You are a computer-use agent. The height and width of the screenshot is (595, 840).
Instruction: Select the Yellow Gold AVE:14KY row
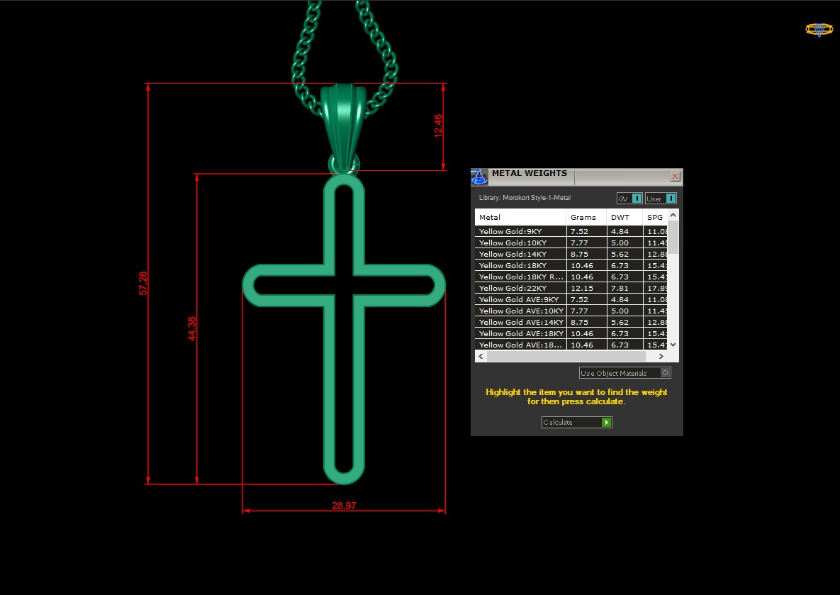(x=571, y=322)
